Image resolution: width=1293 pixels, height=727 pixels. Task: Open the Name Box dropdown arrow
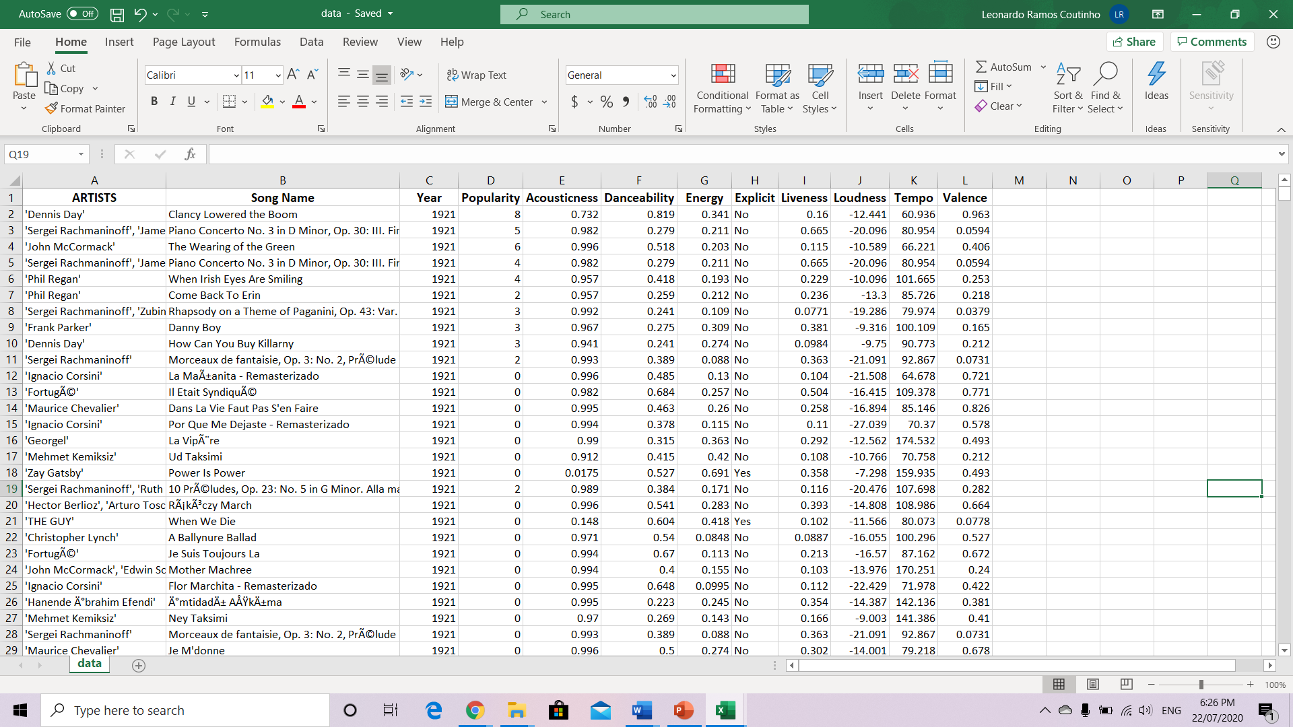click(81, 154)
